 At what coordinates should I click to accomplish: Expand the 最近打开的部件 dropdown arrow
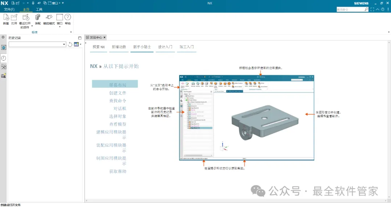tap(32, 26)
